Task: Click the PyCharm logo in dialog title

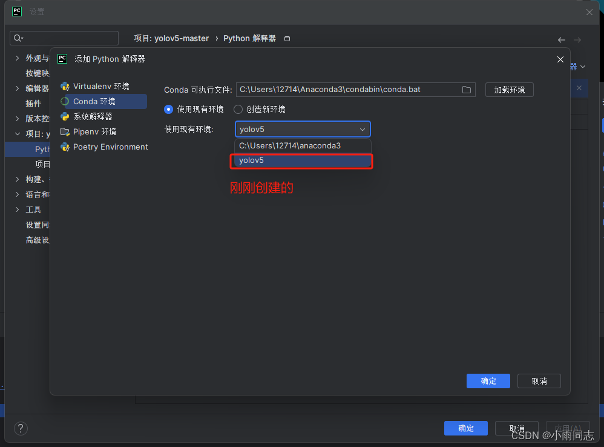Action: tap(62, 59)
